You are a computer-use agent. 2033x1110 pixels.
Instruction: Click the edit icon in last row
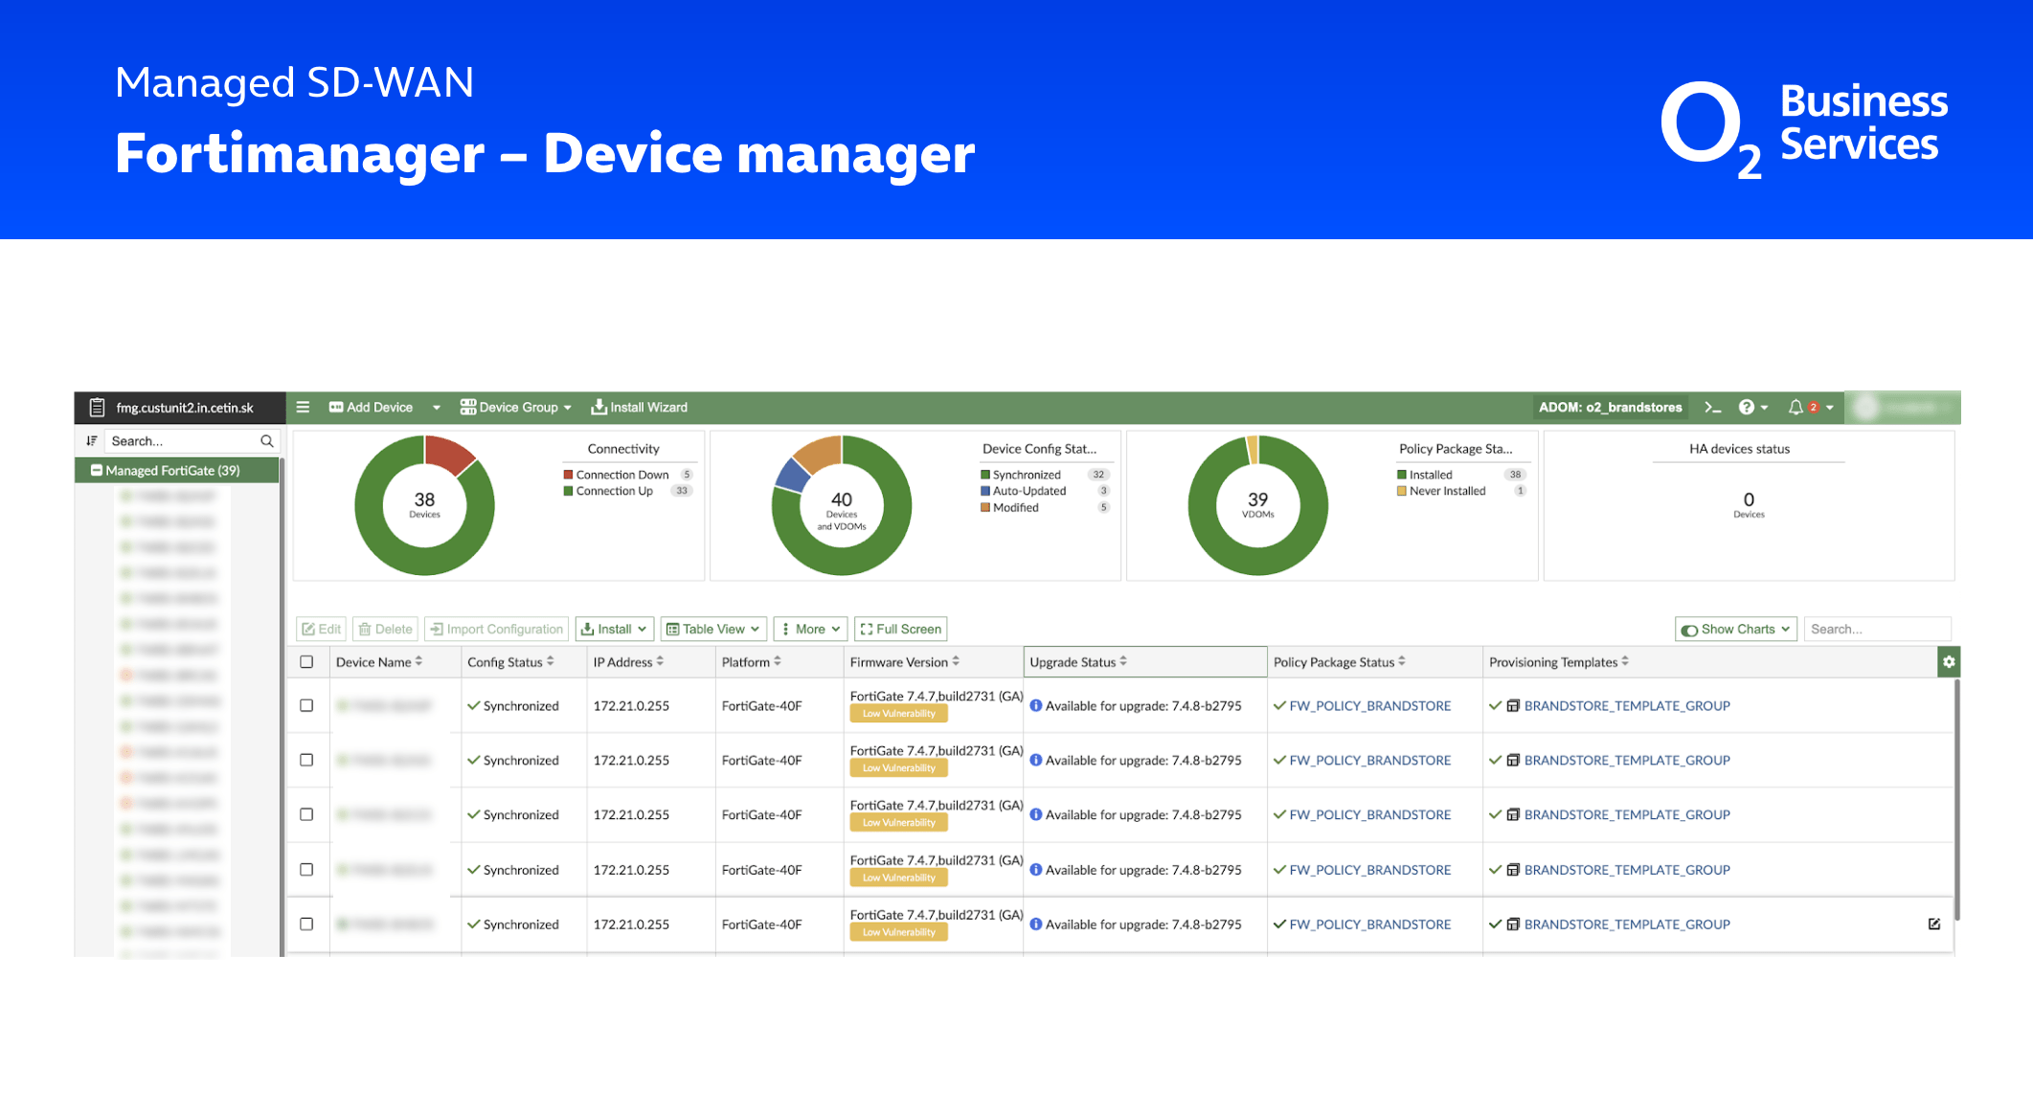coord(1933,924)
